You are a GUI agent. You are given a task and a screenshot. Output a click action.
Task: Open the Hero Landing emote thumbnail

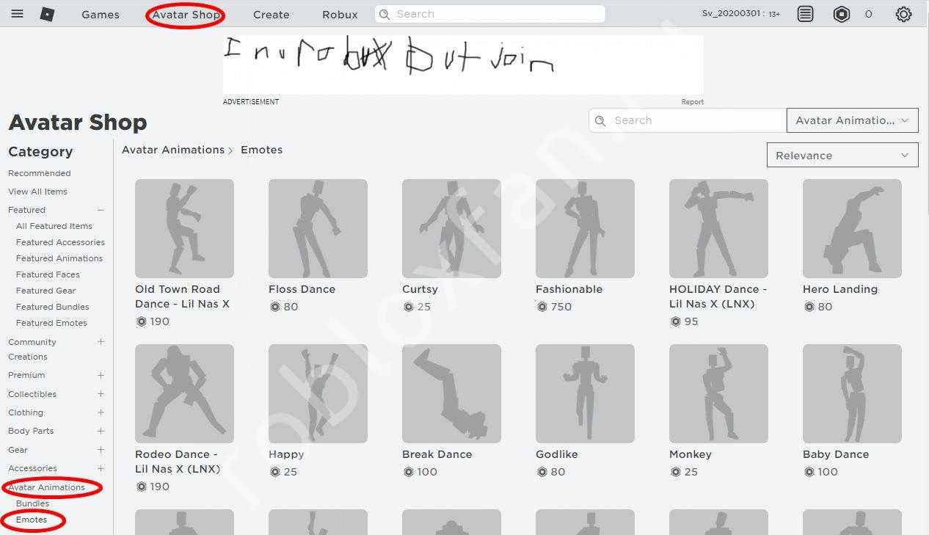852,228
